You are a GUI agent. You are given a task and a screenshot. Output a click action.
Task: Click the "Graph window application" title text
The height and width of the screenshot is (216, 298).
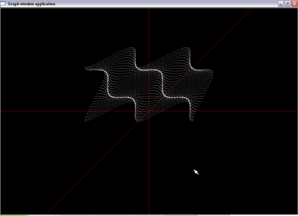click(31, 4)
